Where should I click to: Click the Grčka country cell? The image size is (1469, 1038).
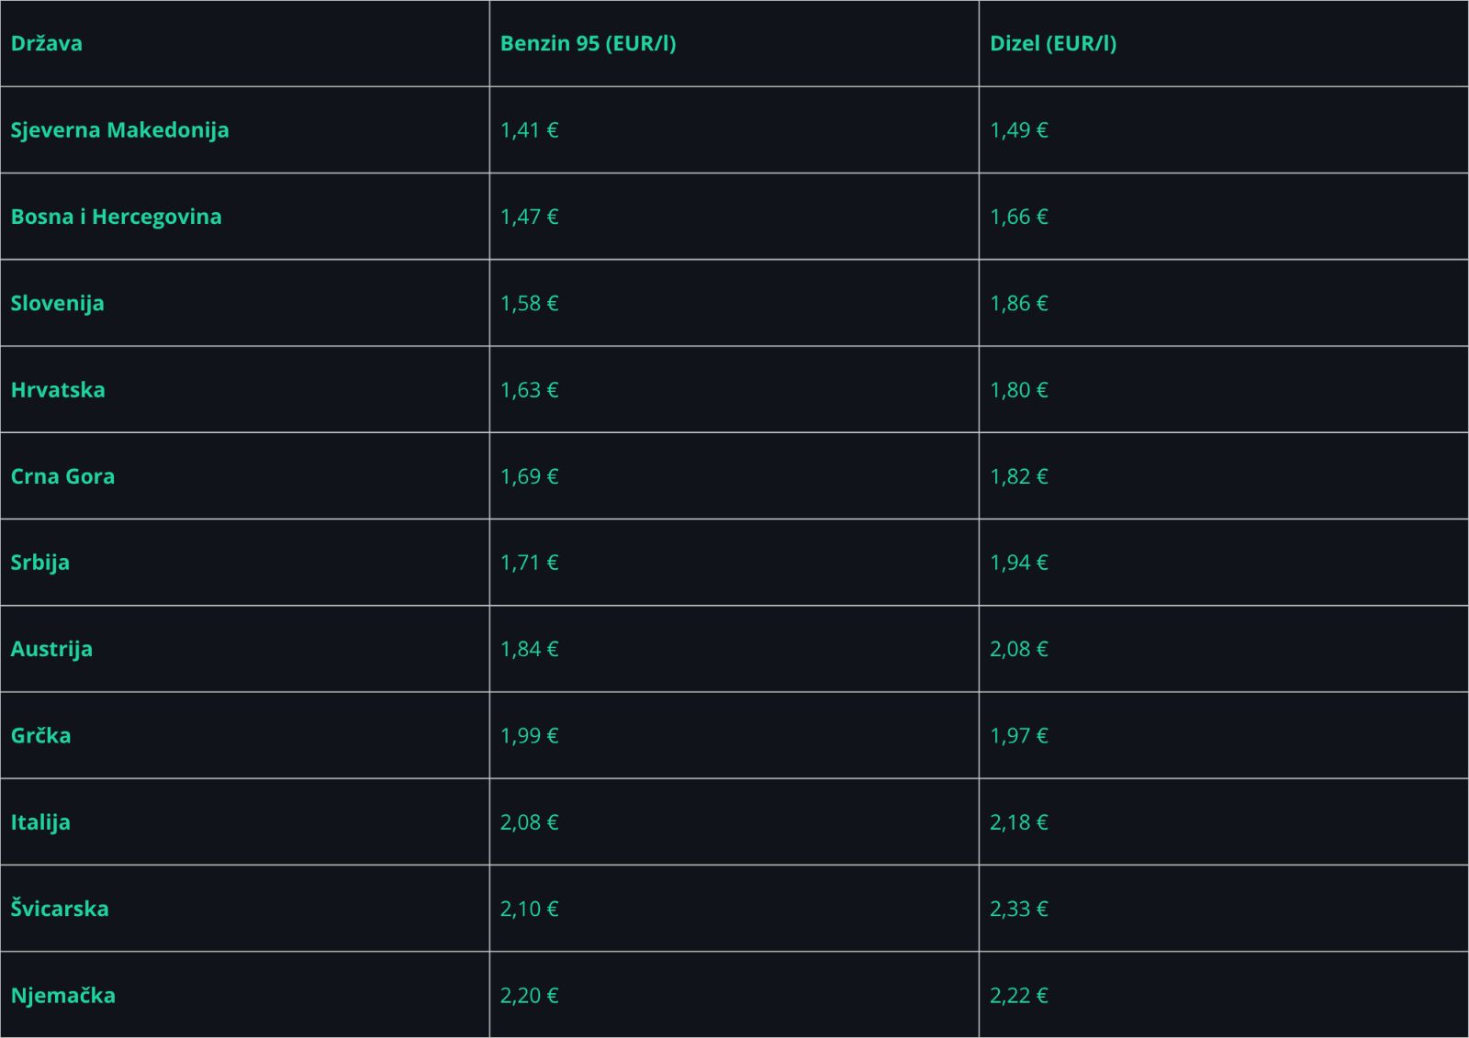coord(40,735)
